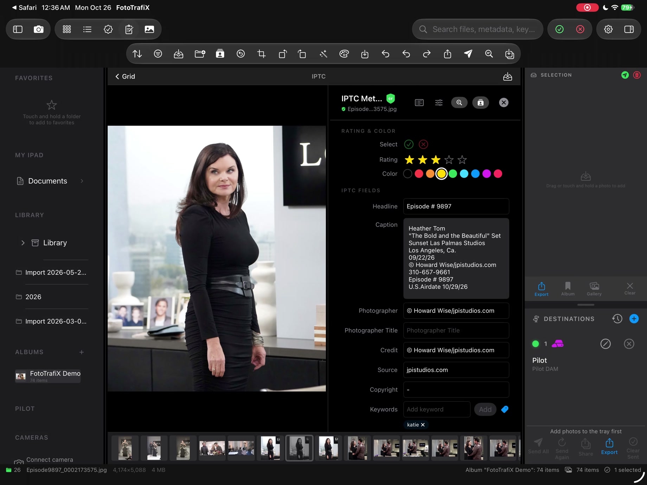Click the redo arrow in toolbar
This screenshot has width=647, height=485.
427,54
